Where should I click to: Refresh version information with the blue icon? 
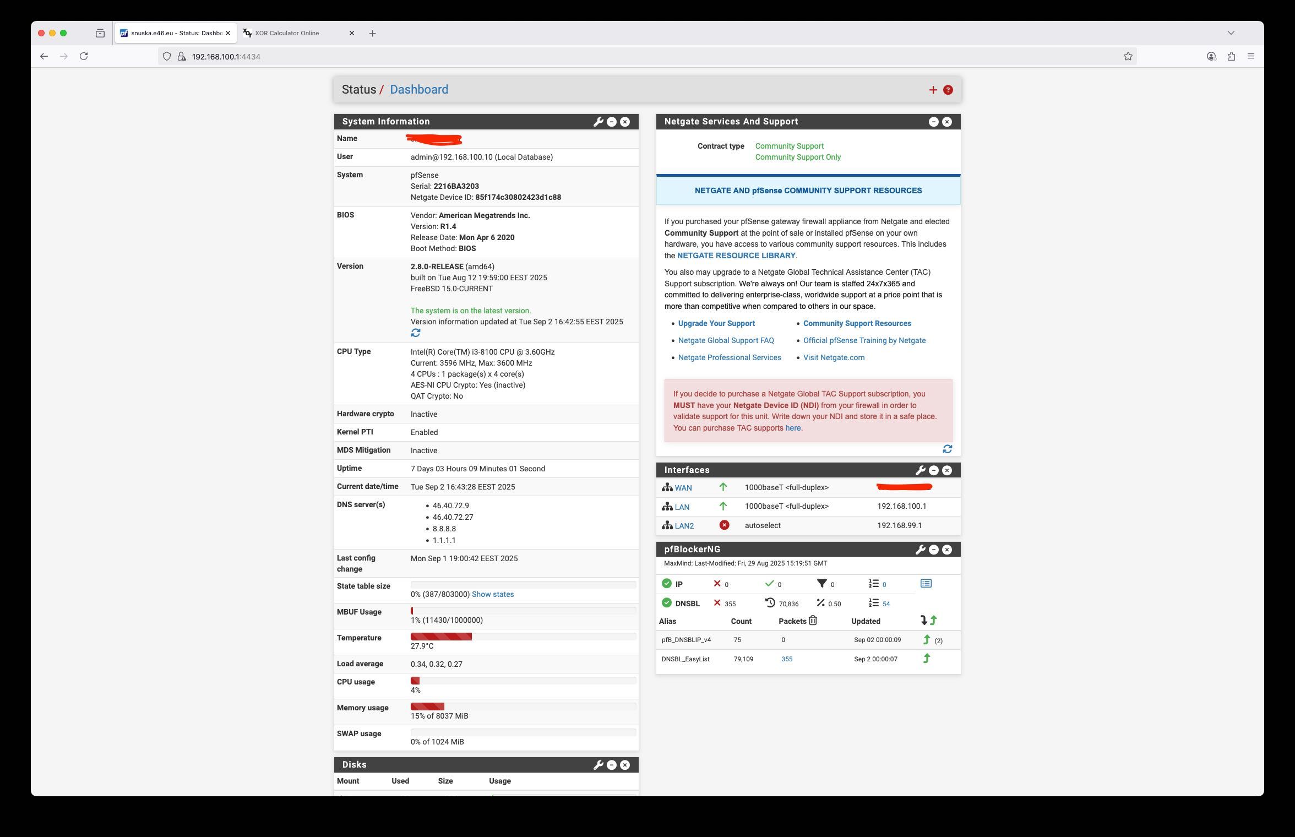click(x=416, y=333)
